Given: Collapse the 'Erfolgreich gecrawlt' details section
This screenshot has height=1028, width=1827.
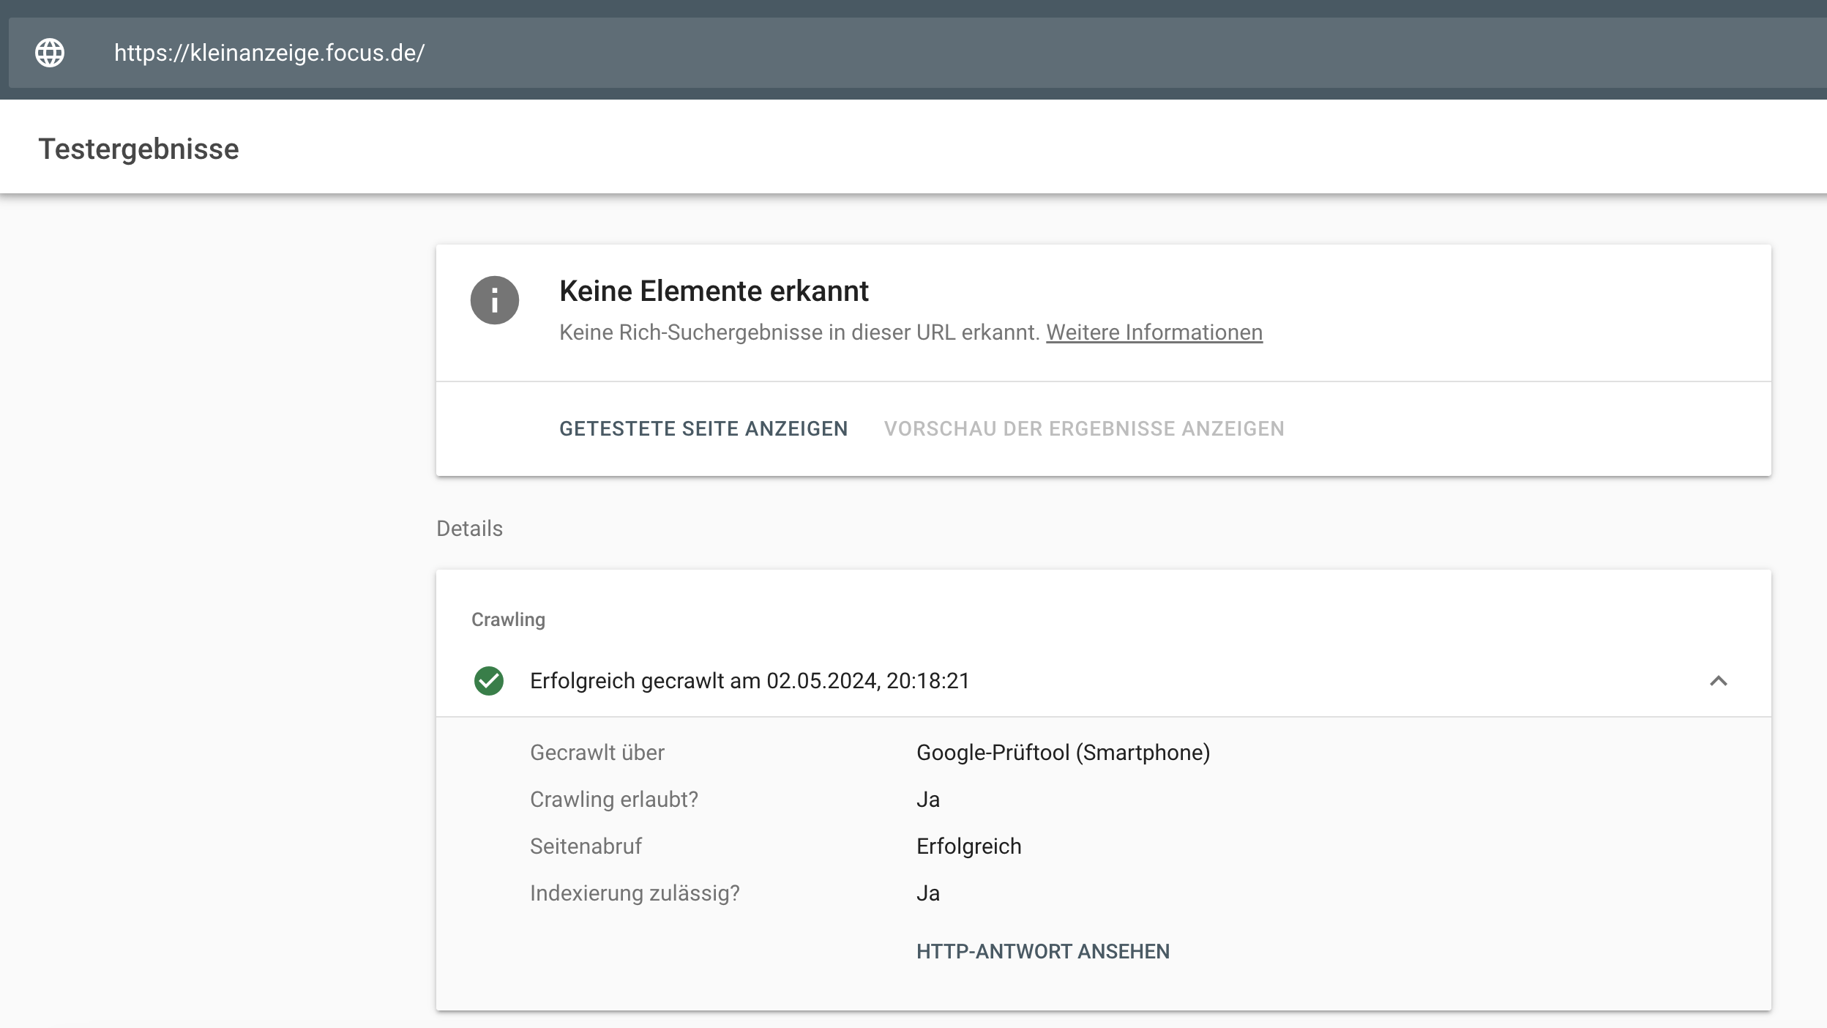Looking at the screenshot, I should pos(1719,681).
